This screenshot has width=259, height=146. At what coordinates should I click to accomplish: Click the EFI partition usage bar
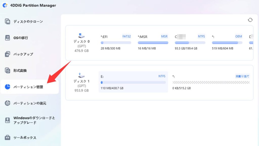[116, 43]
